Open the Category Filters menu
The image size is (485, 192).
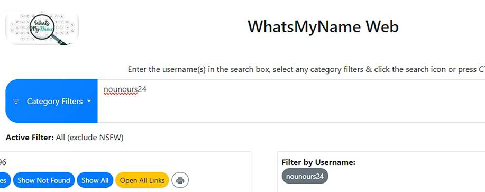(x=52, y=101)
